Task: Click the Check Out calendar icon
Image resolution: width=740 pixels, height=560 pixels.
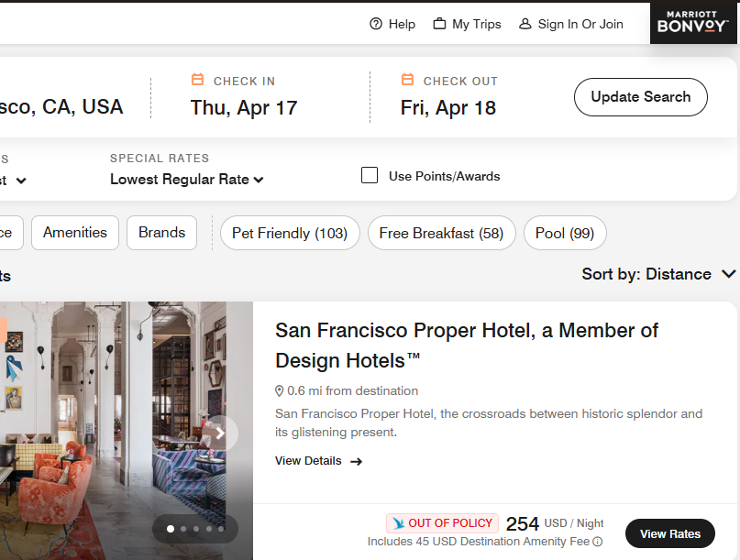Action: [x=407, y=80]
